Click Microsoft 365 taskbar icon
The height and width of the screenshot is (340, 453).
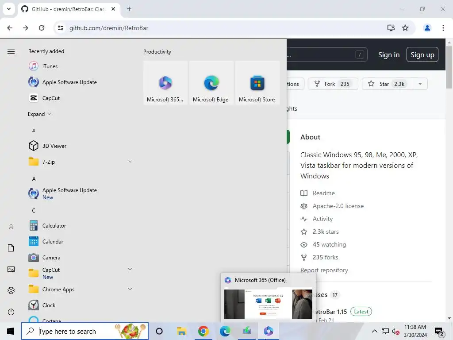pos(269,331)
